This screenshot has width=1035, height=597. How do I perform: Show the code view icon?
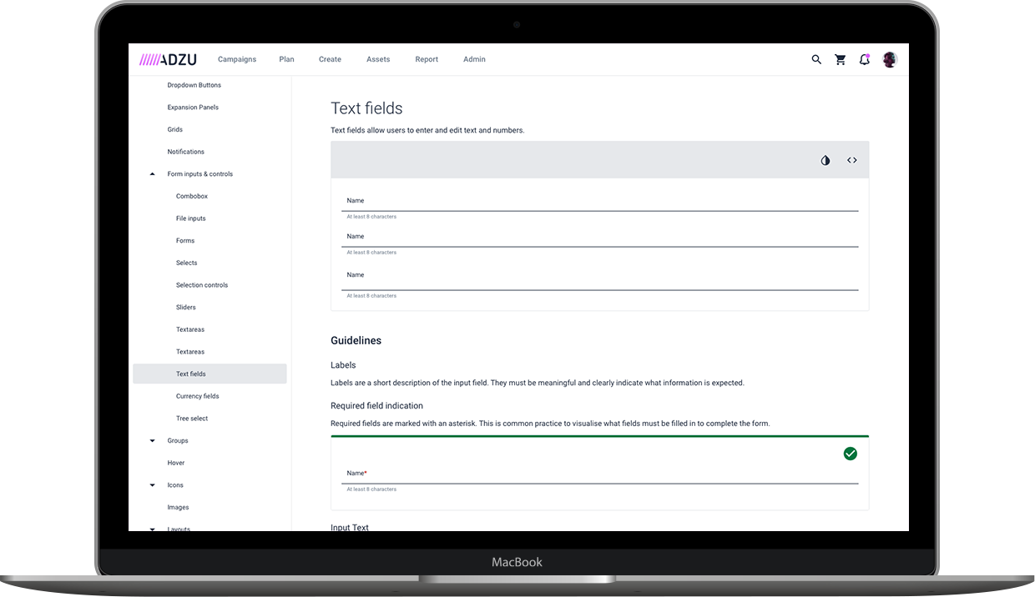(x=851, y=160)
